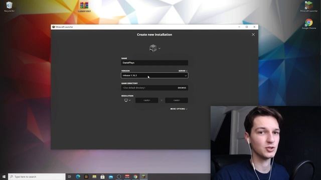
Task: Edit the installation Name field
Action: coord(154,62)
